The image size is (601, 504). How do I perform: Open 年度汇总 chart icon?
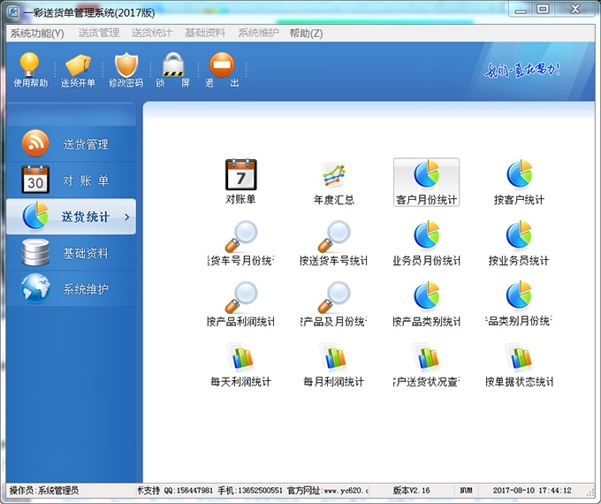pyautogui.click(x=334, y=182)
